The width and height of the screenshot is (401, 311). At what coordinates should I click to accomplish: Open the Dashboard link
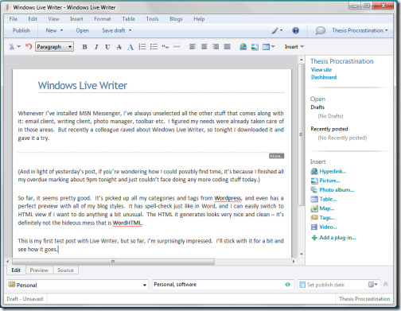pos(324,77)
